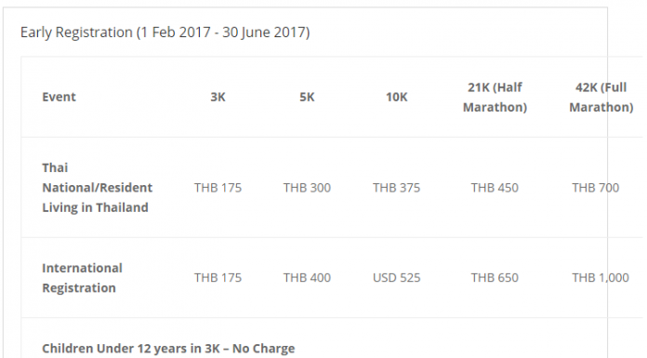Click THB 175 in Thai National row
This screenshot has width=647, height=358.
pos(218,188)
